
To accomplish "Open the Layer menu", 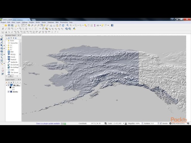I will pyautogui.click(x=18, y=22).
